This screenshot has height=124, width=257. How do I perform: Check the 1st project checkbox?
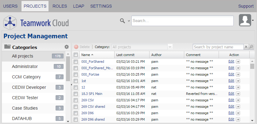pos(76,81)
